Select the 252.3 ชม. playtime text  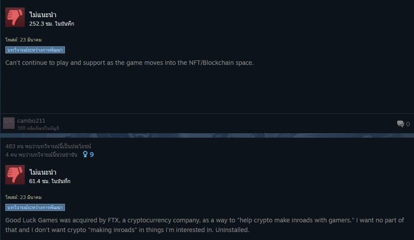[52, 24]
